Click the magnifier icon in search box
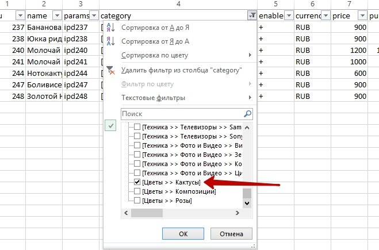The height and width of the screenshot is (250, 379). [247, 114]
